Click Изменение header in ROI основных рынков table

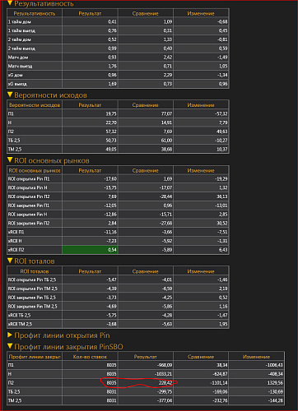coord(201,170)
